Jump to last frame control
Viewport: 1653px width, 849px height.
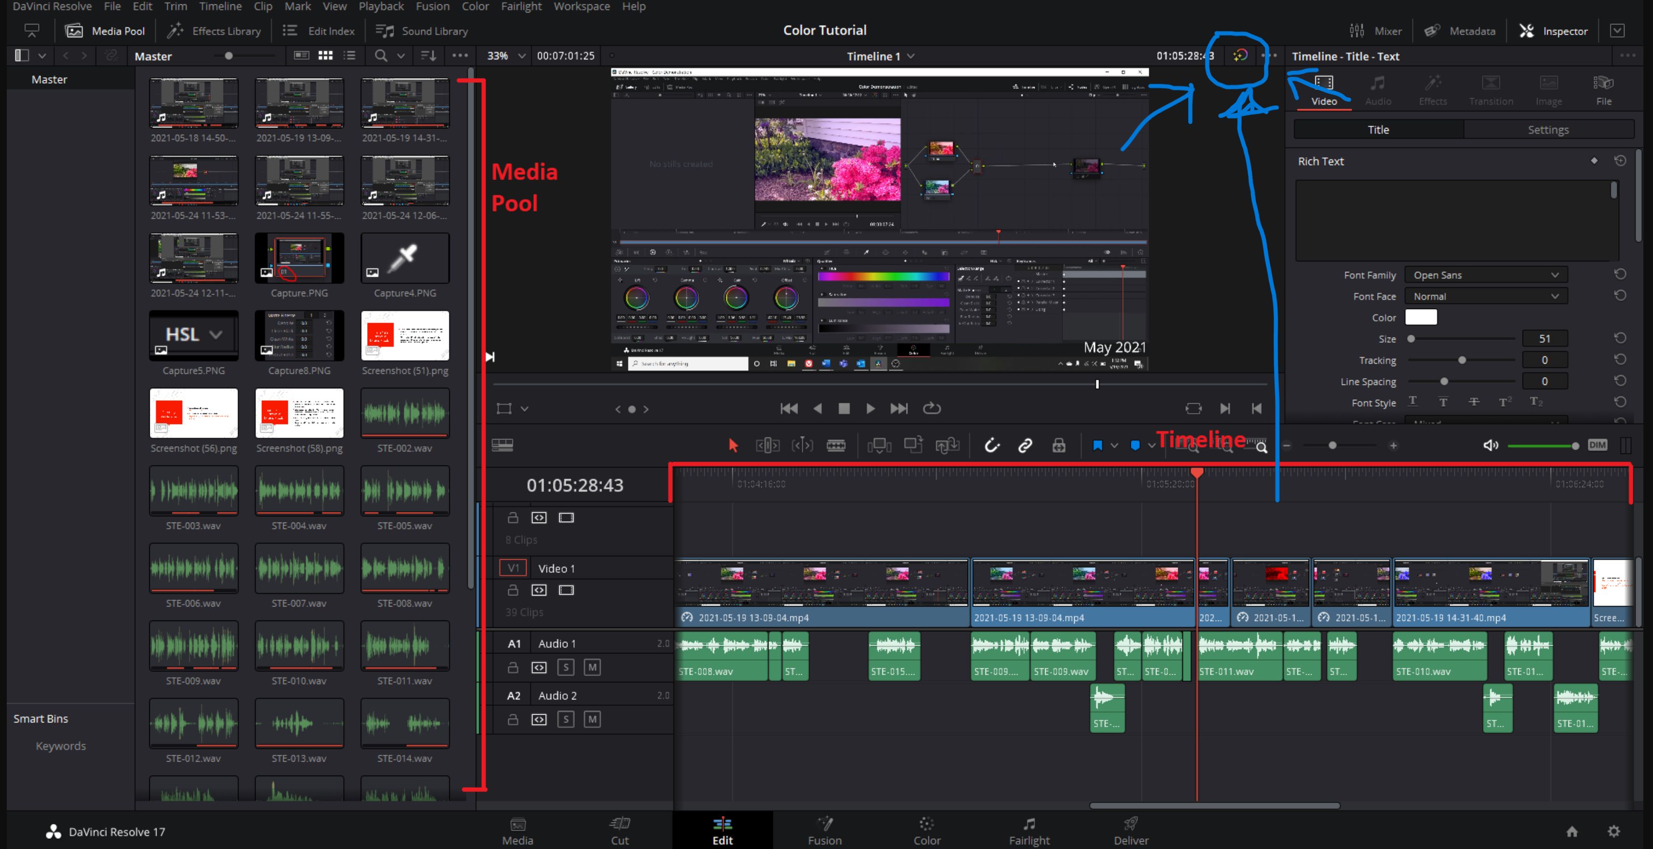tap(899, 408)
